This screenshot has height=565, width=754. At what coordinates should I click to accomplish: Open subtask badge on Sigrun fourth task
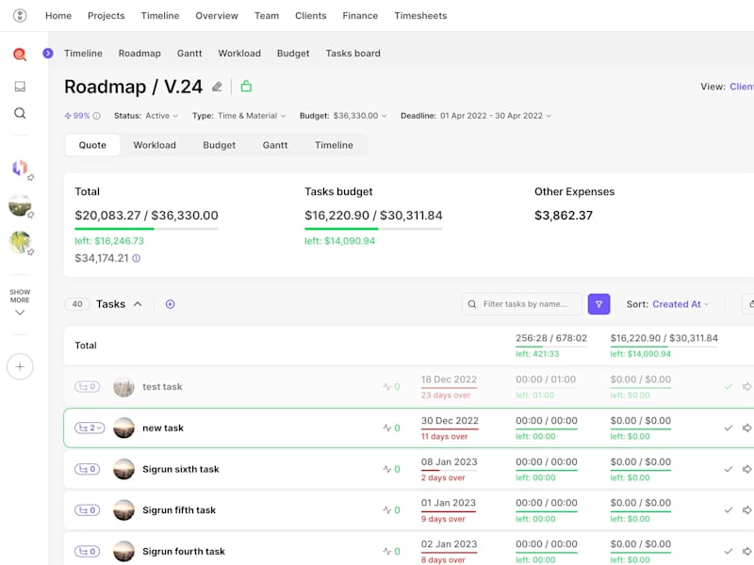pyautogui.click(x=87, y=552)
